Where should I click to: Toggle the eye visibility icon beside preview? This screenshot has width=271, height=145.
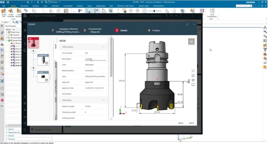pos(193,80)
